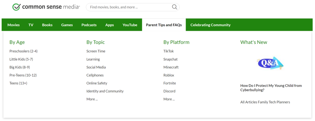Screen dimensions: 315x121
Task: Open the All Articles link
Action: pyautogui.click(x=249, y=102)
